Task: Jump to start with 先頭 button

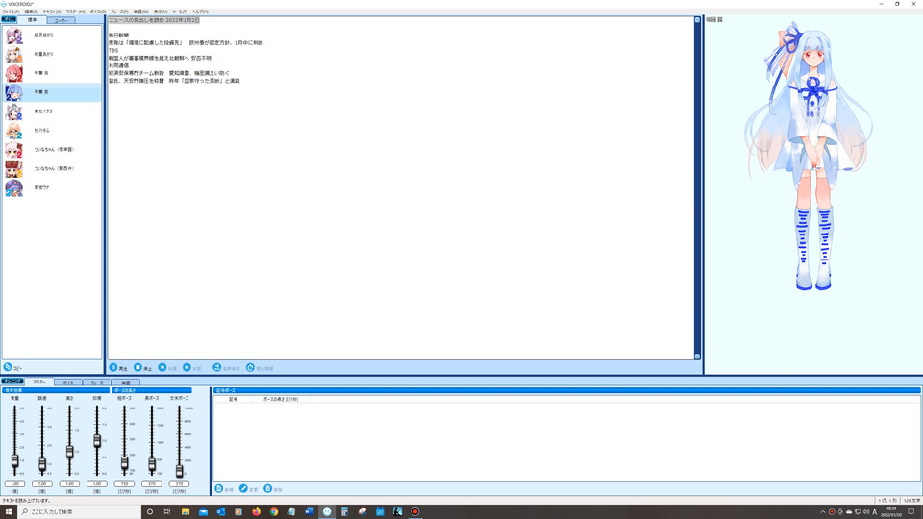Action: point(167,368)
